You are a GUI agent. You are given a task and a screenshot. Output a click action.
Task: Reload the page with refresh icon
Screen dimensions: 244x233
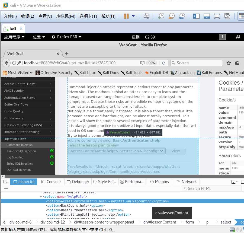163,63
